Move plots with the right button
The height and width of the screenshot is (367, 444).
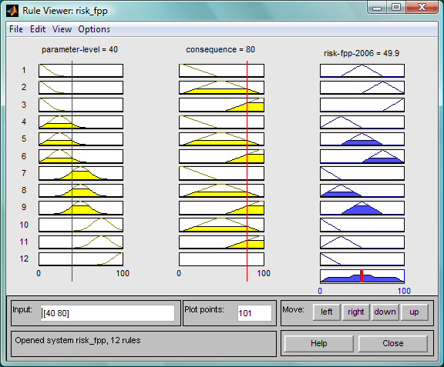356,312
